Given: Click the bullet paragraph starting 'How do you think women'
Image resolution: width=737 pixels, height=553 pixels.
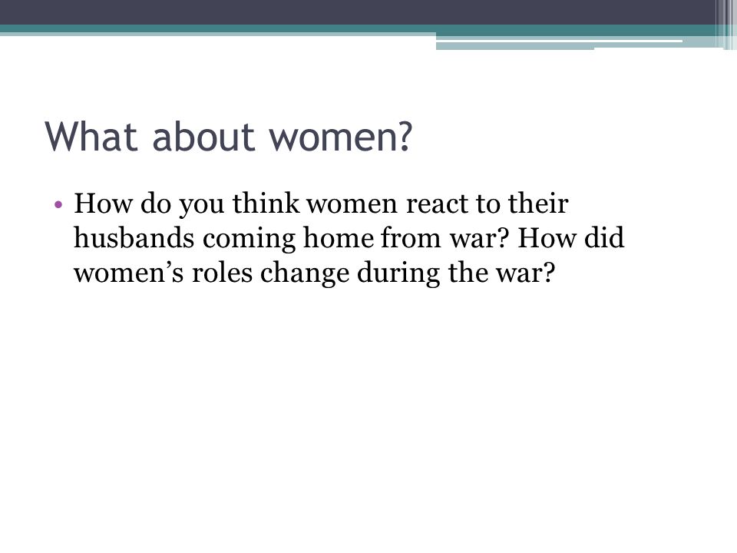Looking at the screenshot, I should coord(349,238).
